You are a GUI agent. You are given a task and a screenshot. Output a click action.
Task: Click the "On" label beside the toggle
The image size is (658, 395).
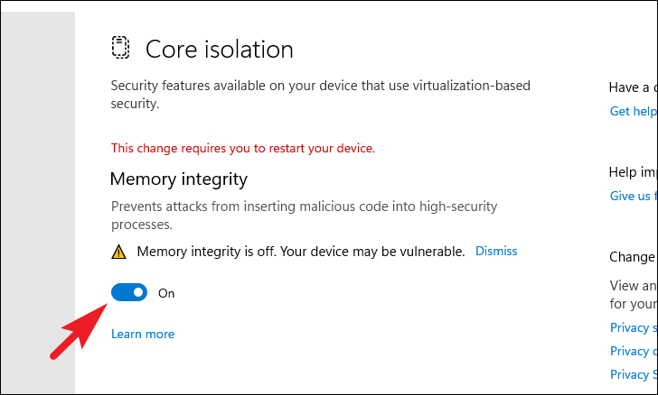(x=166, y=293)
